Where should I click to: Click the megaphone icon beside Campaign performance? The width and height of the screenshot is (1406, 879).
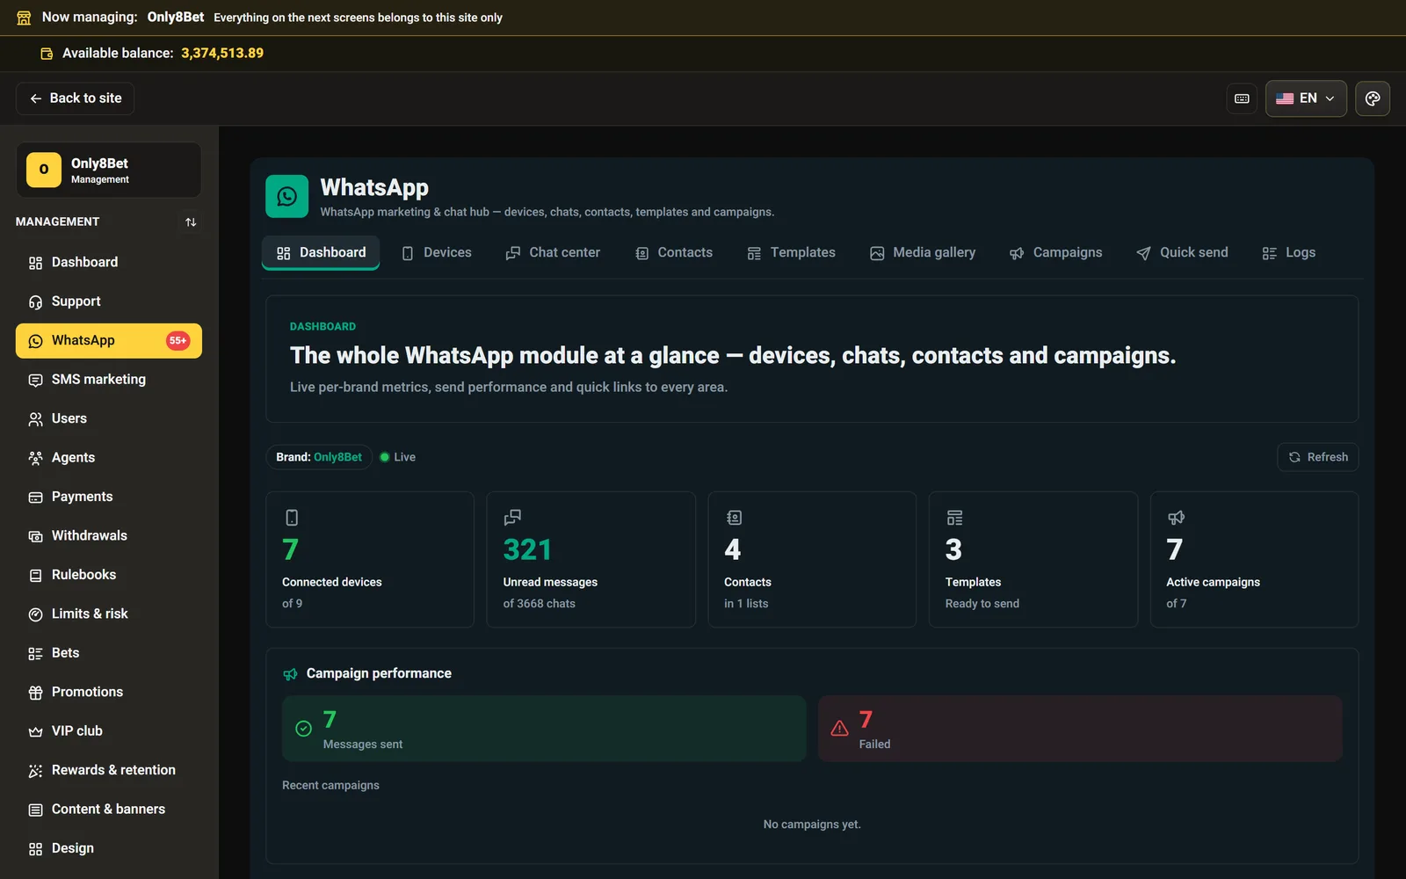291,674
